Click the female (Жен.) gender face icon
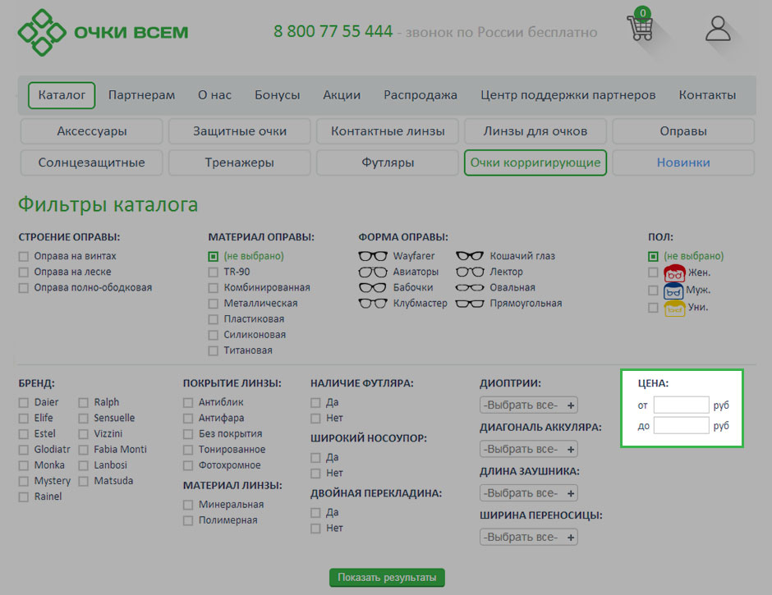 coord(673,273)
